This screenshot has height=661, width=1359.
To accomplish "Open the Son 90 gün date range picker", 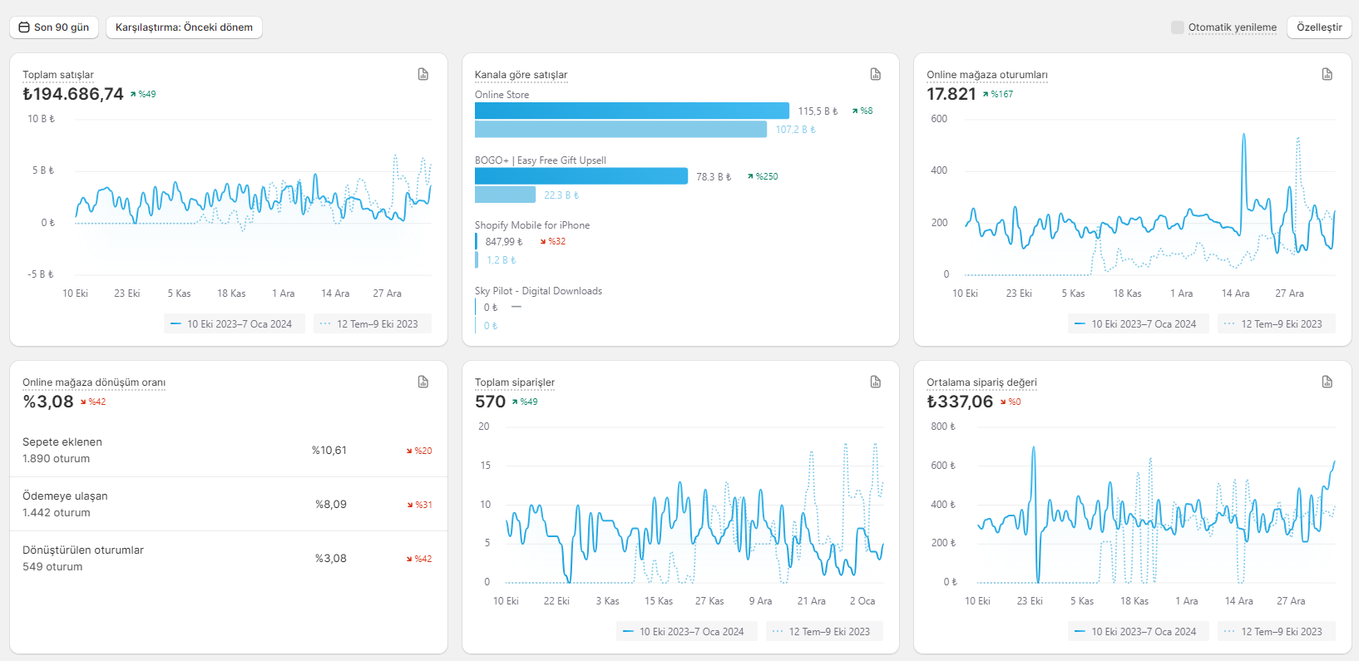I will click(x=54, y=27).
